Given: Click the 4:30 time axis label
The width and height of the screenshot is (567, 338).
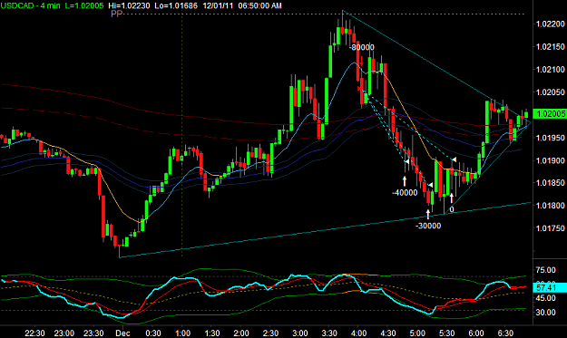Looking at the screenshot, I should 388,333.
